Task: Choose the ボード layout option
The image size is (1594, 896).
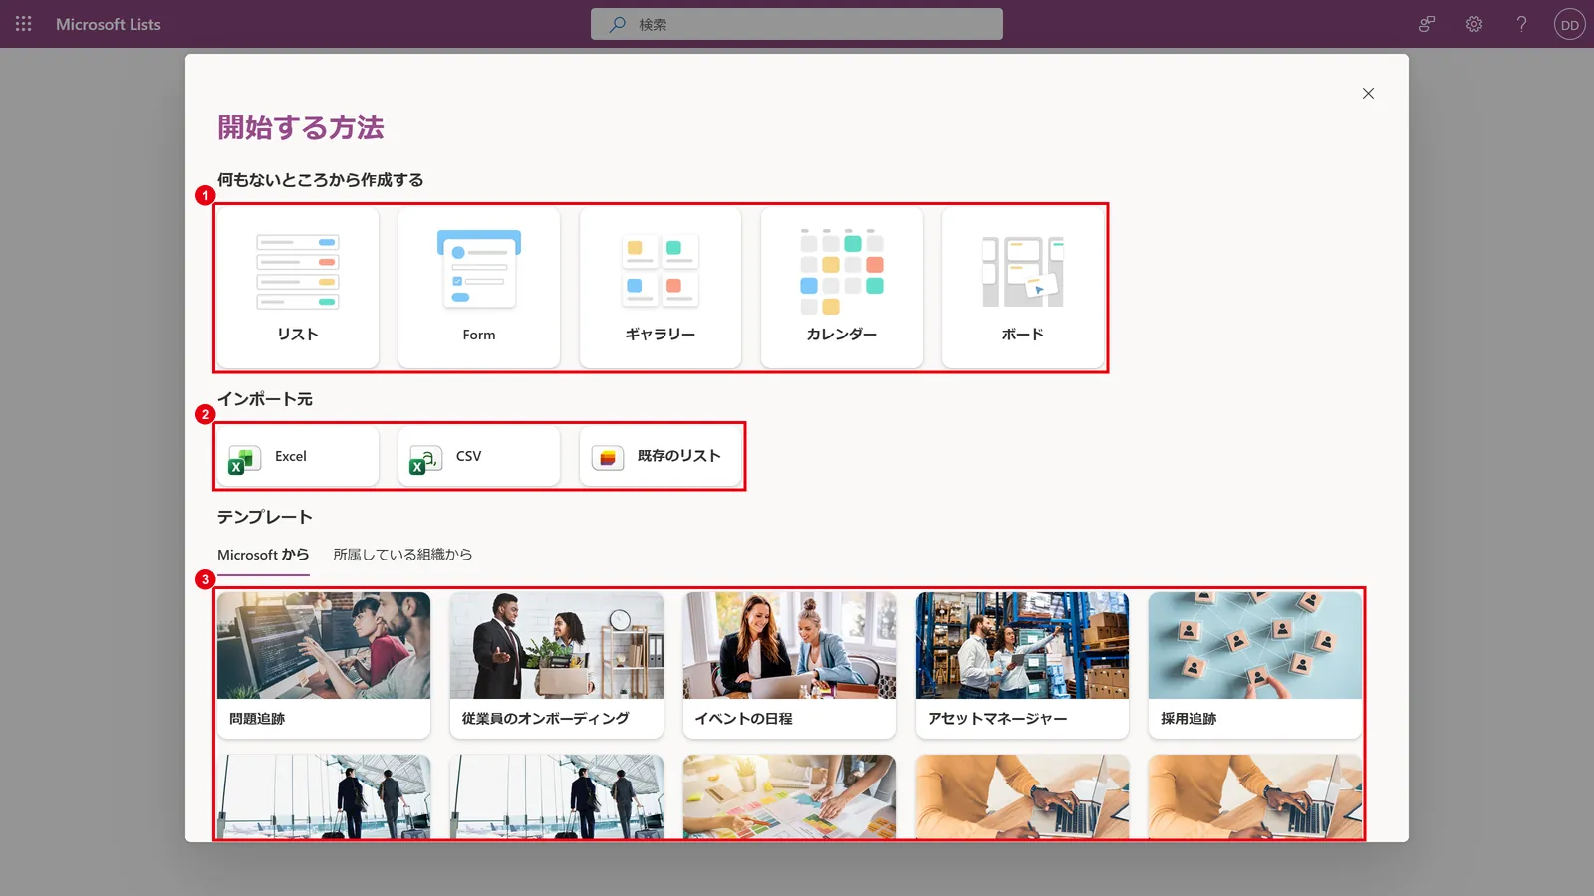Action: (x=1023, y=288)
